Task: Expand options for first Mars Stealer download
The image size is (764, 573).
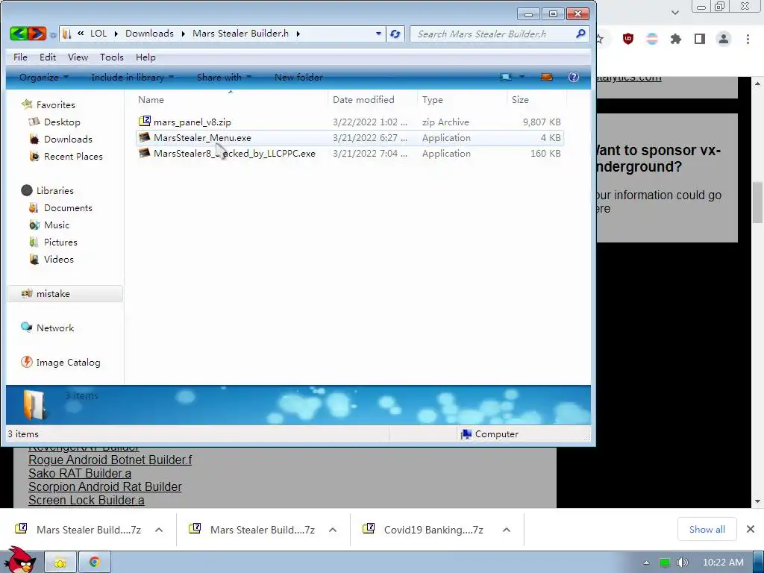Action: [x=159, y=530]
